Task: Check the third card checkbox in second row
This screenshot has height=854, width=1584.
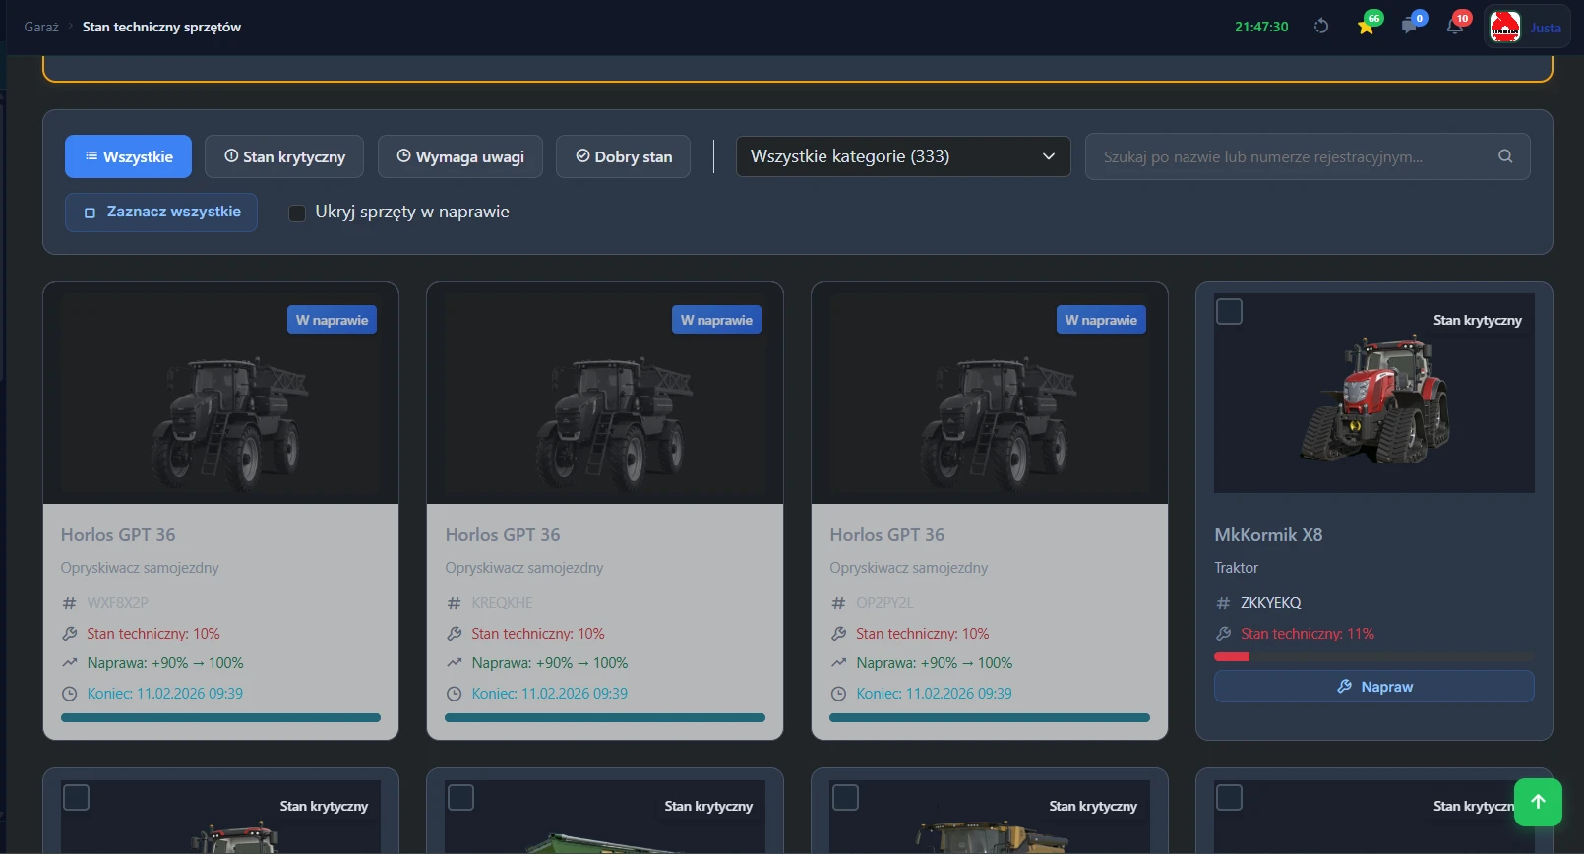Action: point(845,797)
